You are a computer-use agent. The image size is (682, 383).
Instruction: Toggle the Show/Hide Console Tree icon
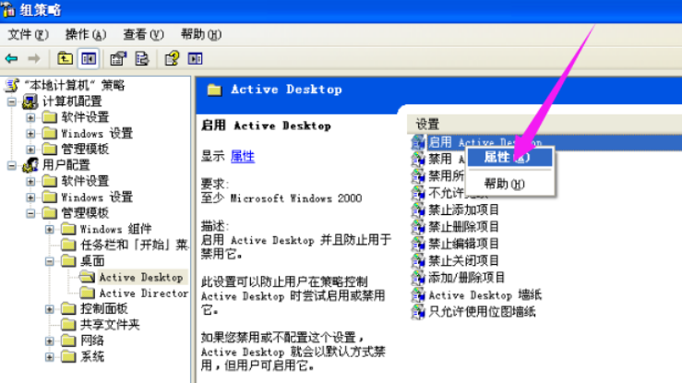click(89, 59)
